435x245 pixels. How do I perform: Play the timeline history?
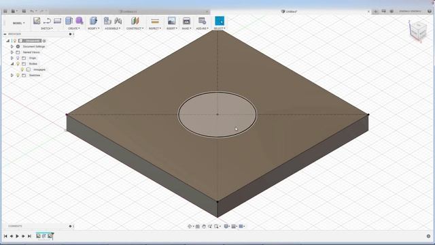17,236
